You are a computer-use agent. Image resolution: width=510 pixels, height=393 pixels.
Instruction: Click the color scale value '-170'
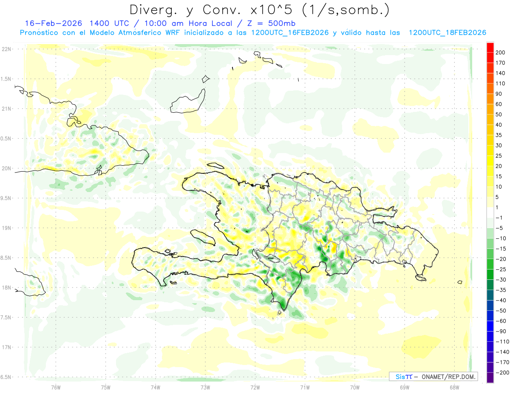pyautogui.click(x=503, y=362)
